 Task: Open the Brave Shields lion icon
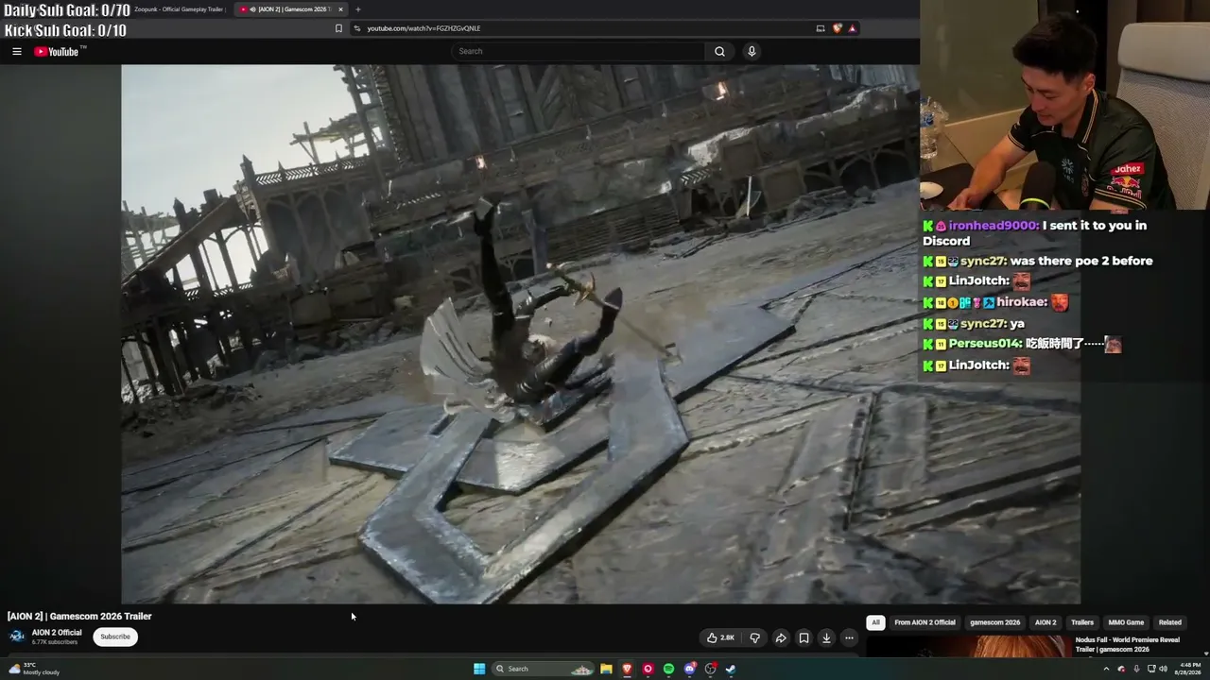pyautogui.click(x=837, y=28)
